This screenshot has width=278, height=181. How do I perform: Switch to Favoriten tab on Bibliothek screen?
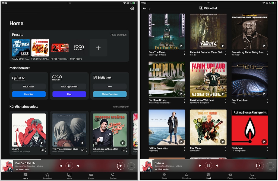(187, 176)
